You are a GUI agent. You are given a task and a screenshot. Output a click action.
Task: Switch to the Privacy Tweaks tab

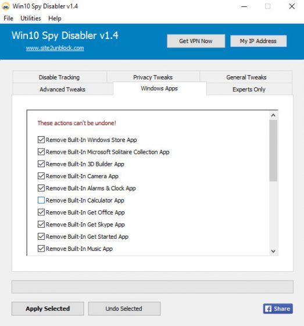tap(153, 77)
